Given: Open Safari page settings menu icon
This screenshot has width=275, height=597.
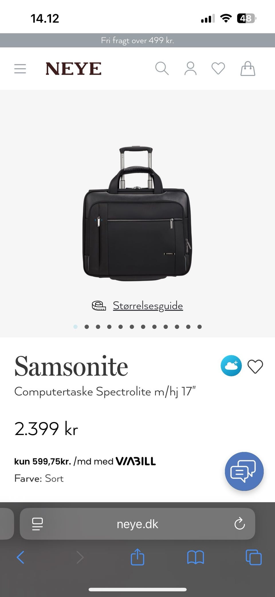Looking at the screenshot, I should point(37,524).
